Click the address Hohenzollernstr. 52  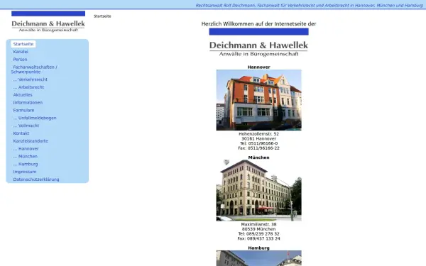tap(258, 134)
